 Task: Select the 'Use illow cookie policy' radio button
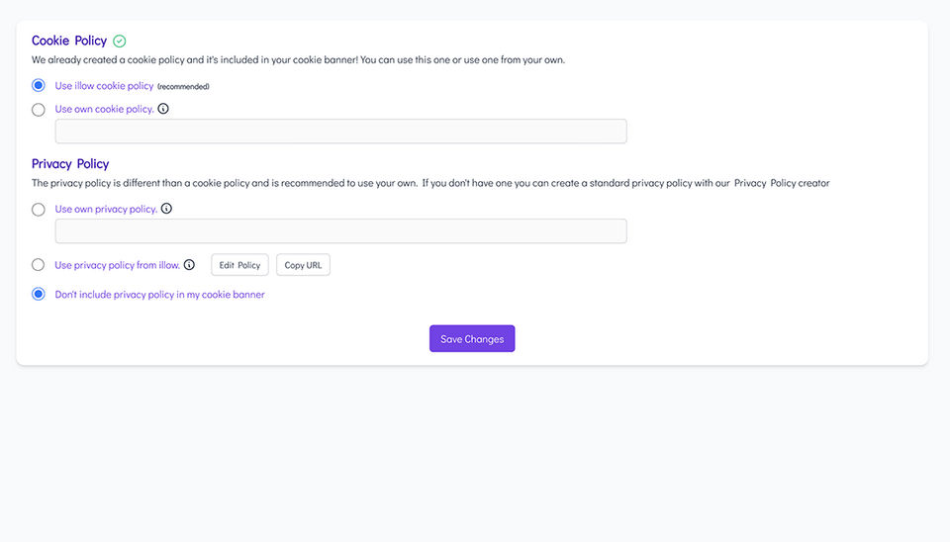[x=39, y=85]
